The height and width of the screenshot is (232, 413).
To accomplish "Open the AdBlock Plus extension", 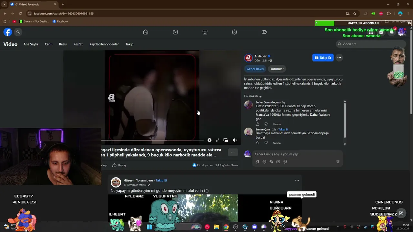I will tap(381, 14).
